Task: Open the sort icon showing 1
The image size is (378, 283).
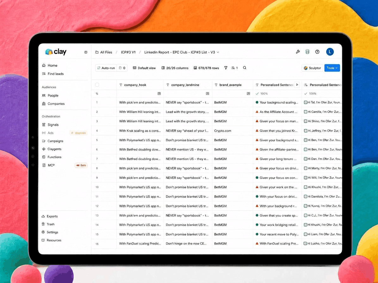Action: click(235, 68)
